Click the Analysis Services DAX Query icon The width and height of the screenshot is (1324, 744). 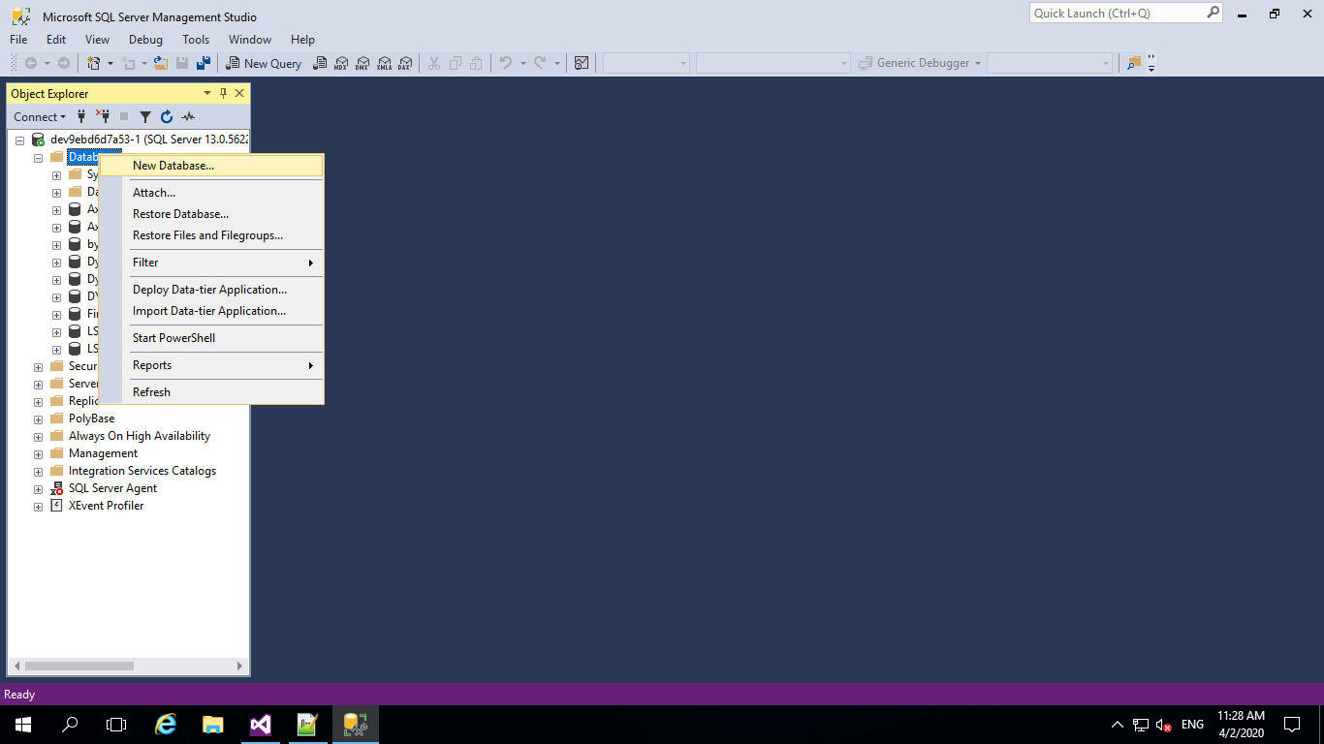point(405,63)
